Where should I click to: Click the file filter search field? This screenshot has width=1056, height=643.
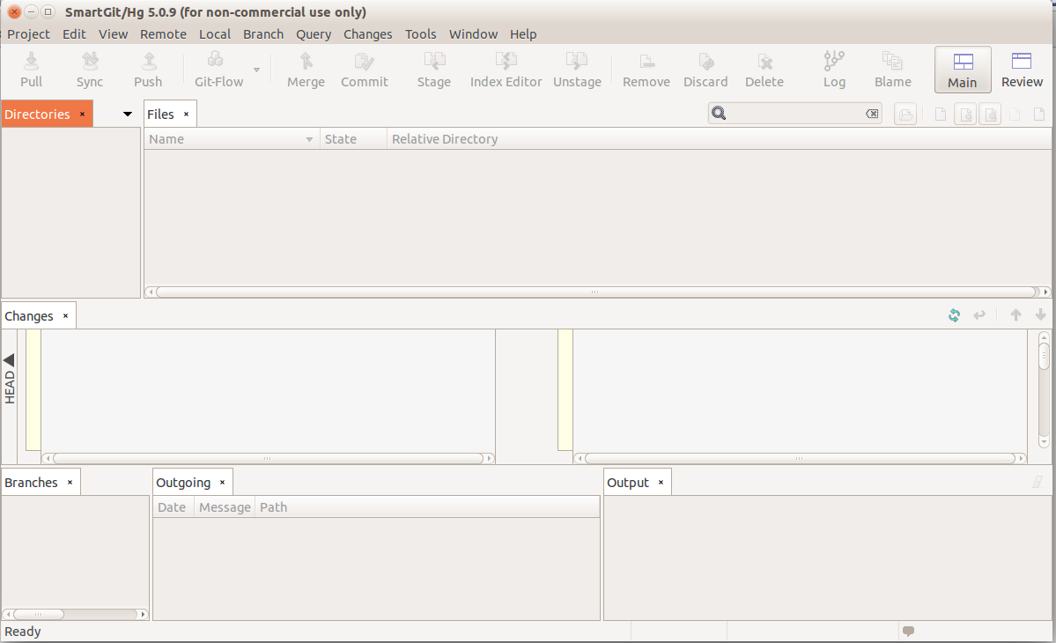[794, 114]
